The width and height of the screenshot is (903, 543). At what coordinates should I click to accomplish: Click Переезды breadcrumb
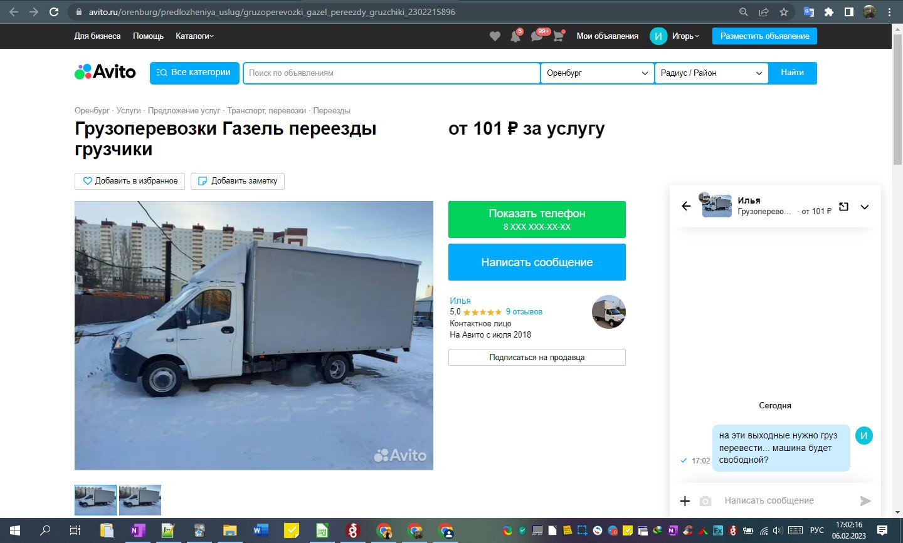click(x=332, y=110)
